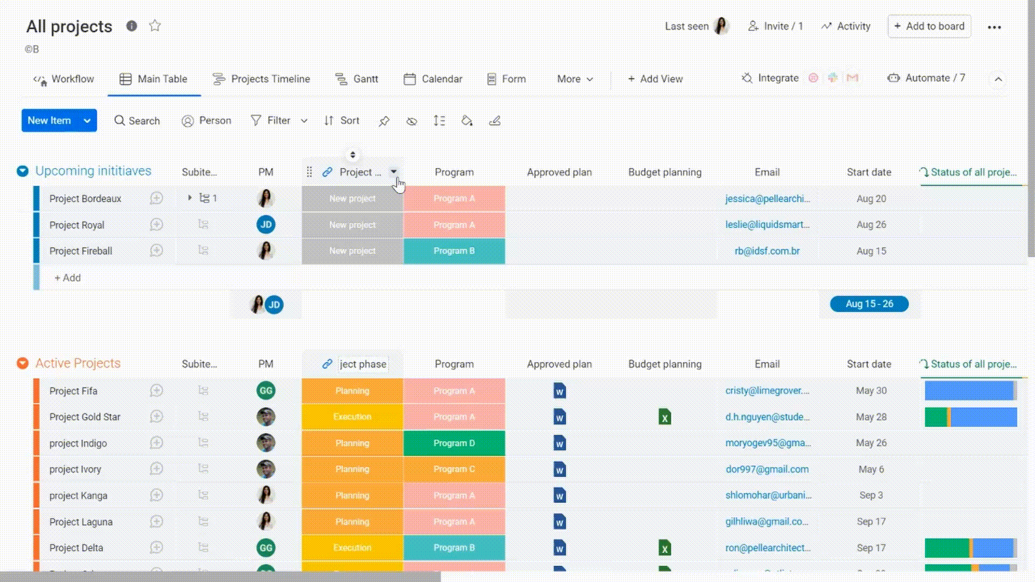
Task: Open the Filter panel
Action: pyautogui.click(x=271, y=121)
